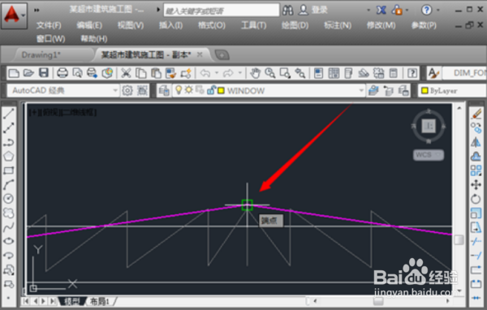This screenshot has height=310, width=487.
Task: Click the Match Properties icon
Action: pos(170,73)
